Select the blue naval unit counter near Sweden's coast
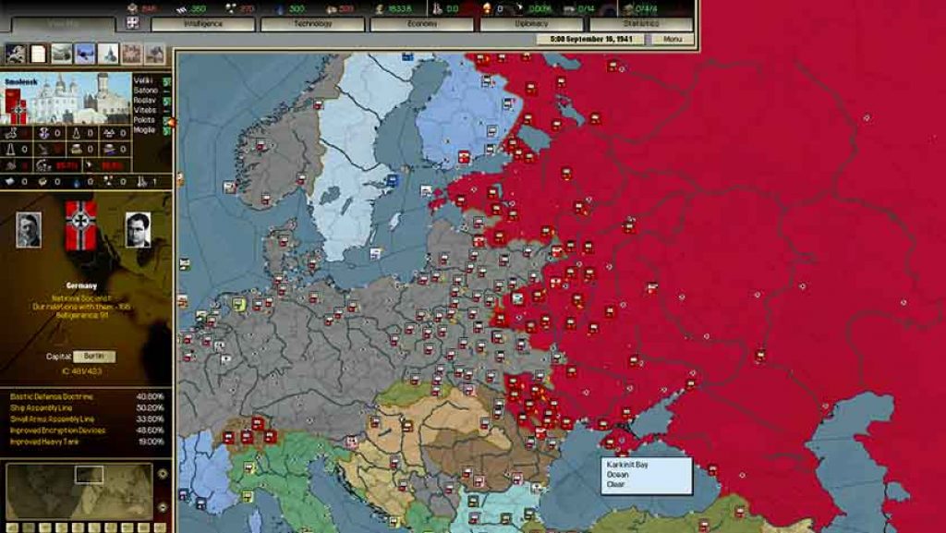 393,179
